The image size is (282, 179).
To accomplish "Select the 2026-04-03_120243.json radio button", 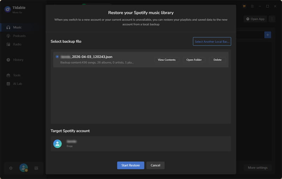I will (x=57, y=56).
